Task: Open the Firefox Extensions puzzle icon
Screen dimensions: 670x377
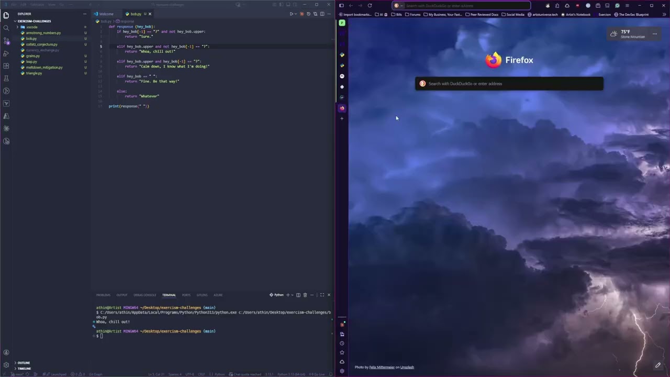Action: pyautogui.click(x=557, y=6)
